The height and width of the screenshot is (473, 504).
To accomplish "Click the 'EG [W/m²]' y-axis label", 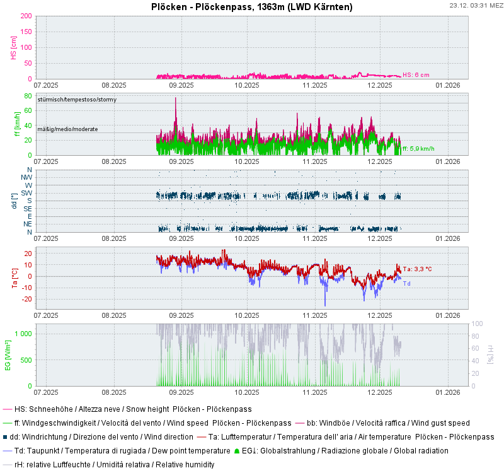I will [8, 355].
